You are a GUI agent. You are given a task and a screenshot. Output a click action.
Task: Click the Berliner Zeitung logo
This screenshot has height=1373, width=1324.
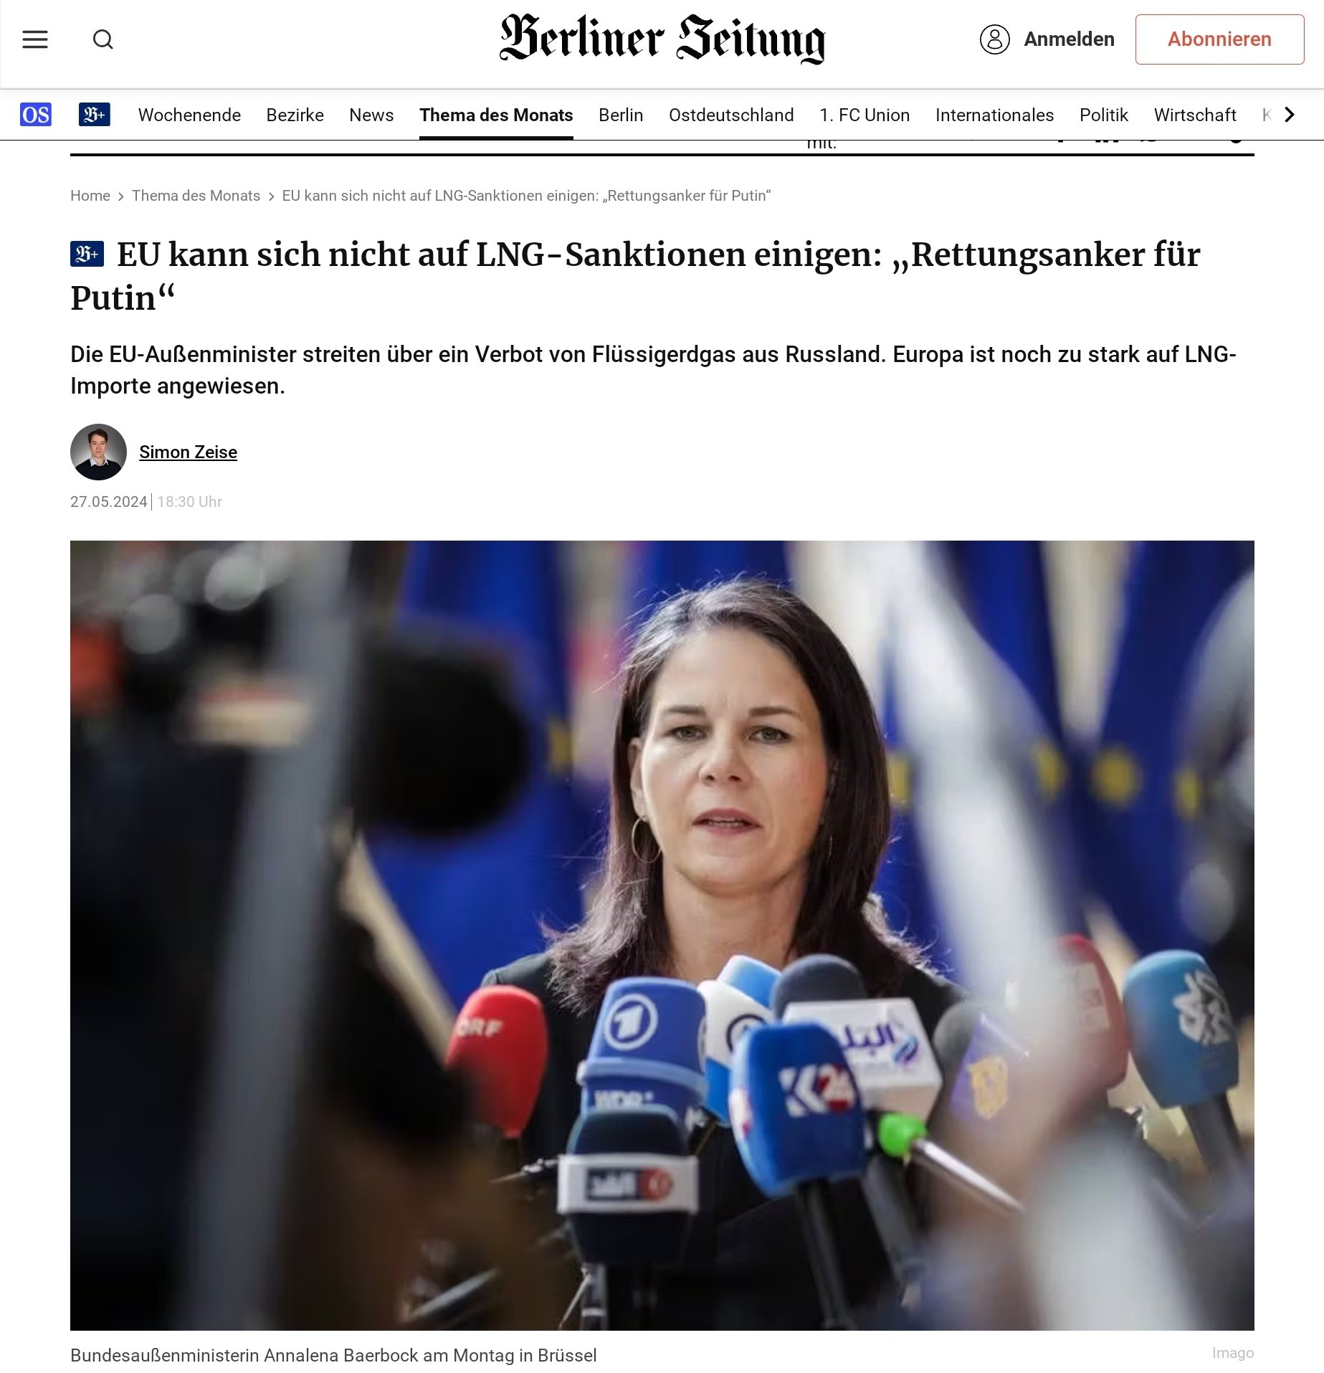point(662,39)
